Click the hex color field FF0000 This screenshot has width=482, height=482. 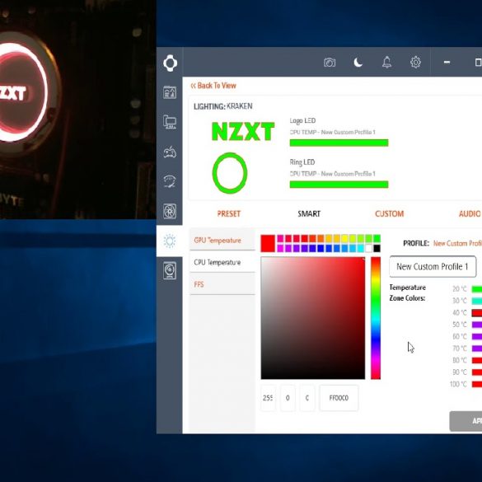(x=339, y=398)
